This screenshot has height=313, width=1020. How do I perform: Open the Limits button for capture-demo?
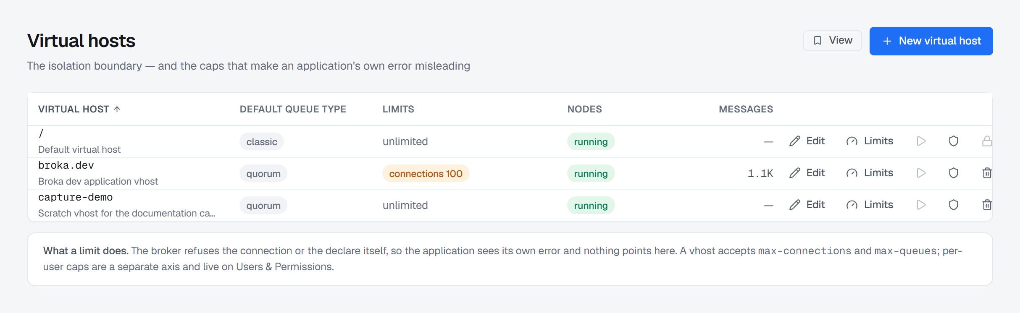[x=870, y=205]
